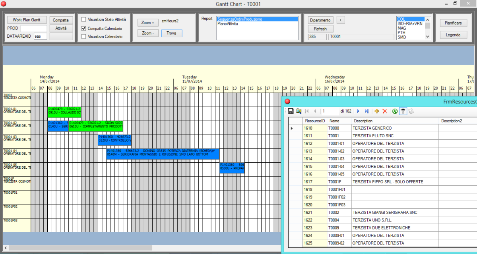Add a new resource with the plus icon

[x=377, y=111]
